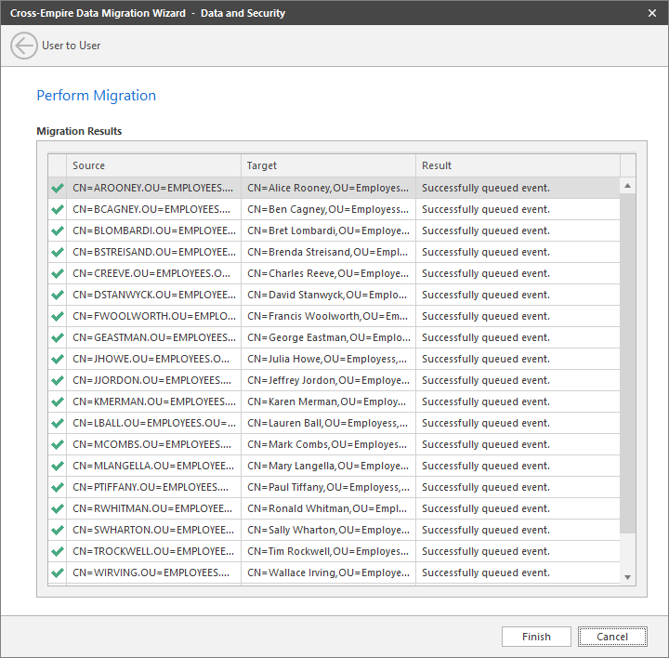Click checkmark icon next to JHOWE
669x658 pixels.
click(58, 359)
